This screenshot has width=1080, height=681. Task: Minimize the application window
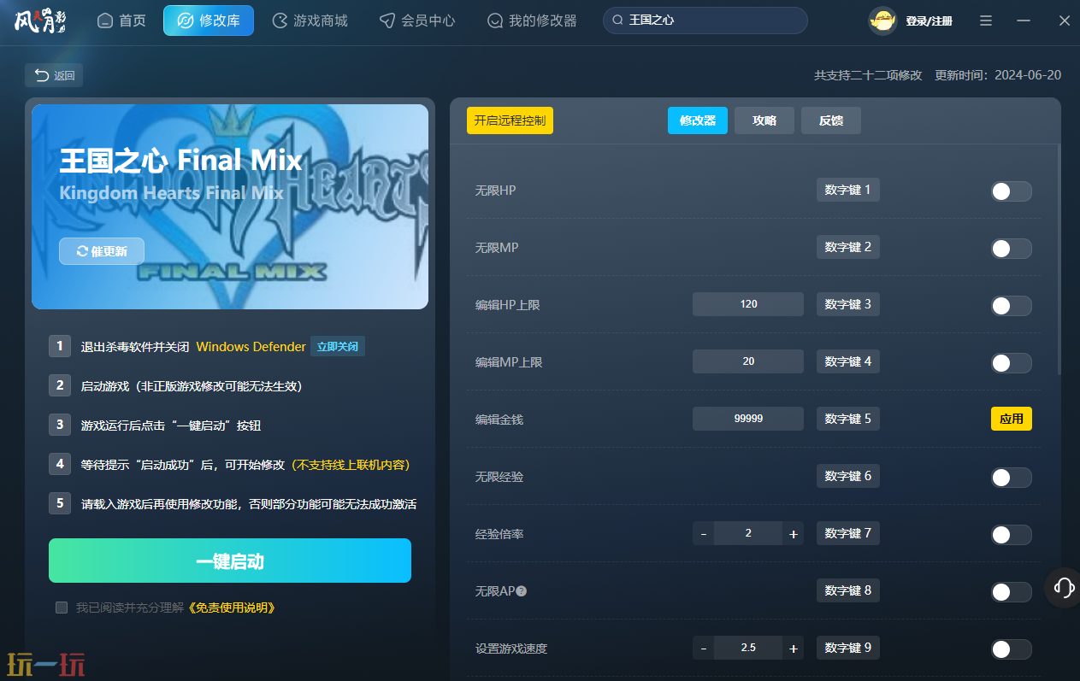pos(1024,21)
